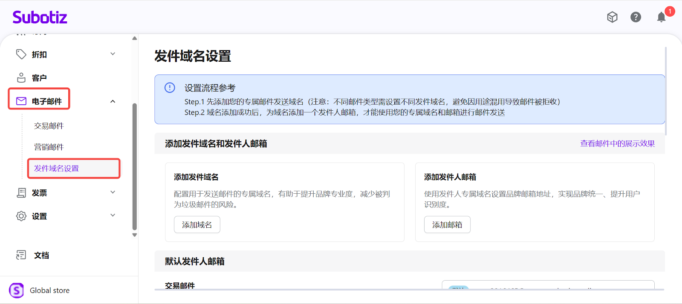
Task: Click the 添加域名 button
Action: [x=197, y=225]
